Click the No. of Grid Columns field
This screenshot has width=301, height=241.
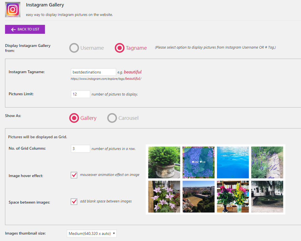click(80, 149)
